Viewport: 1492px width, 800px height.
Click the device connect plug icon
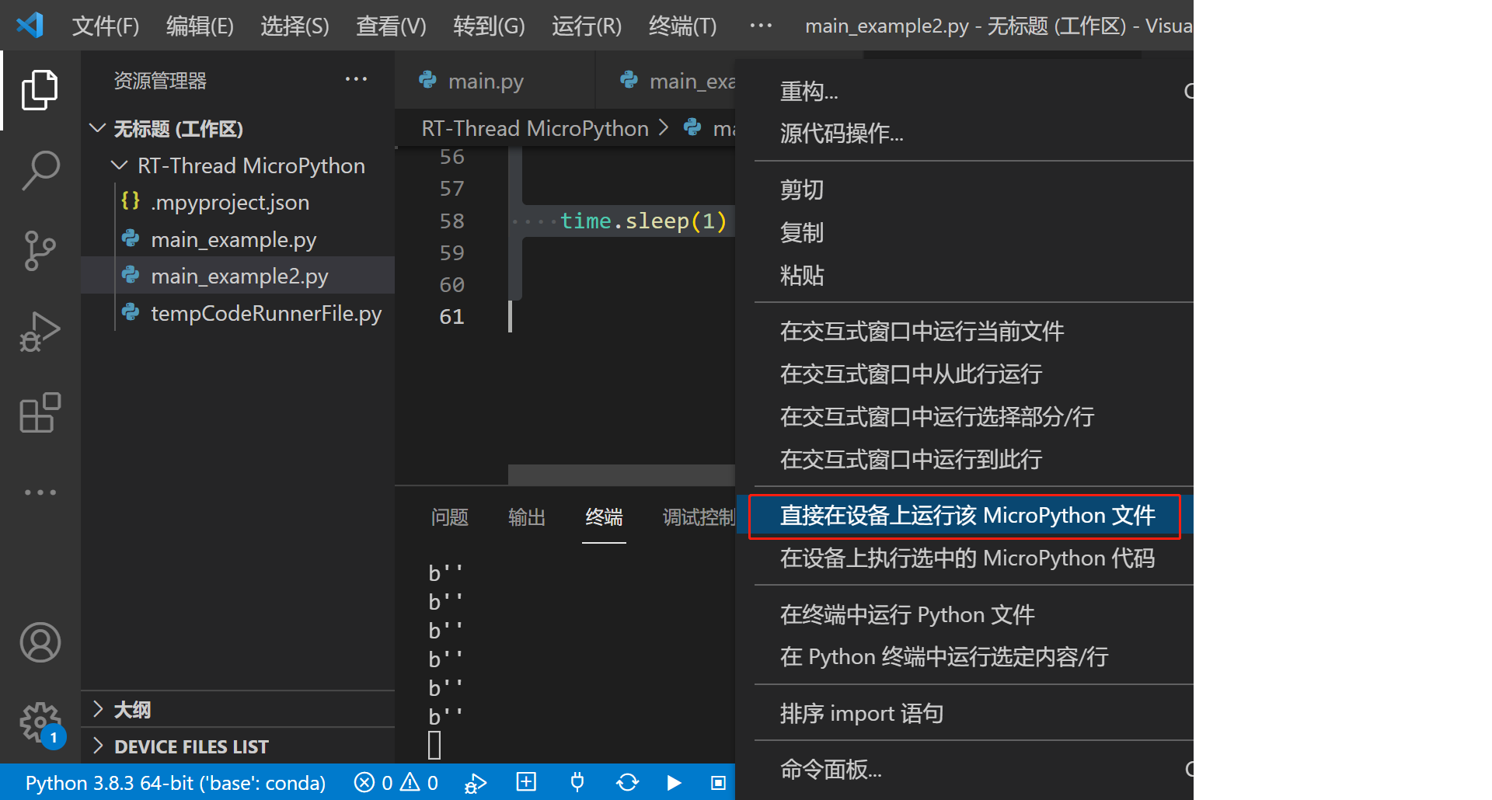[577, 782]
